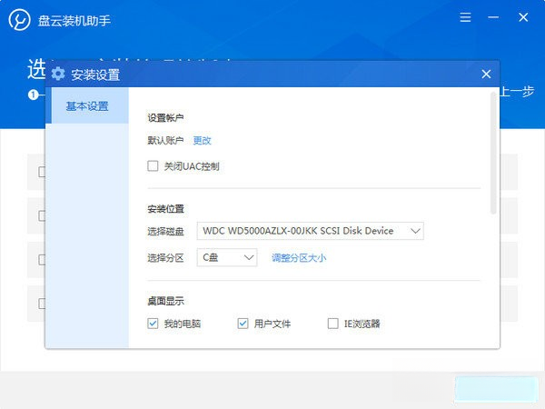Close the 安装设置 dialog

point(486,74)
